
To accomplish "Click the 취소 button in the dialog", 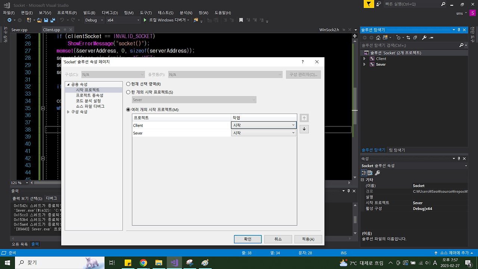I will [278, 239].
